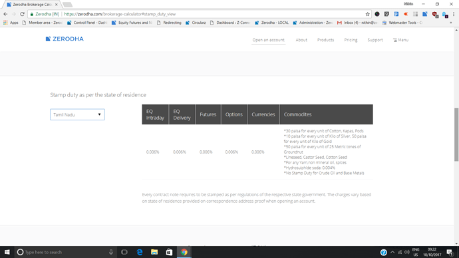Viewport: 459px width, 258px height.
Task: Click the Pocket extension icon
Action: (386, 14)
